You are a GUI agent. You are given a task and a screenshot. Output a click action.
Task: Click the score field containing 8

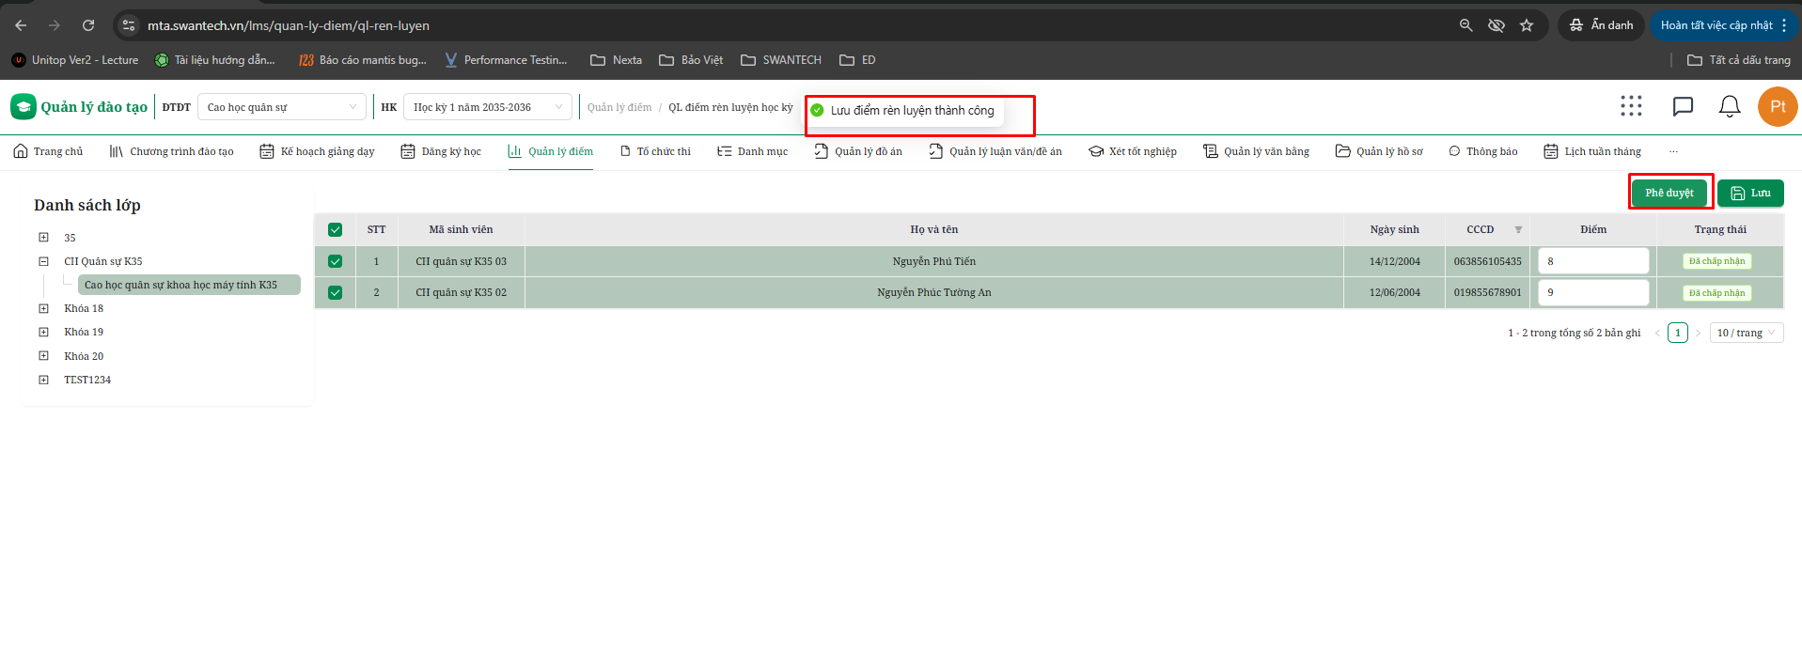point(1593,261)
